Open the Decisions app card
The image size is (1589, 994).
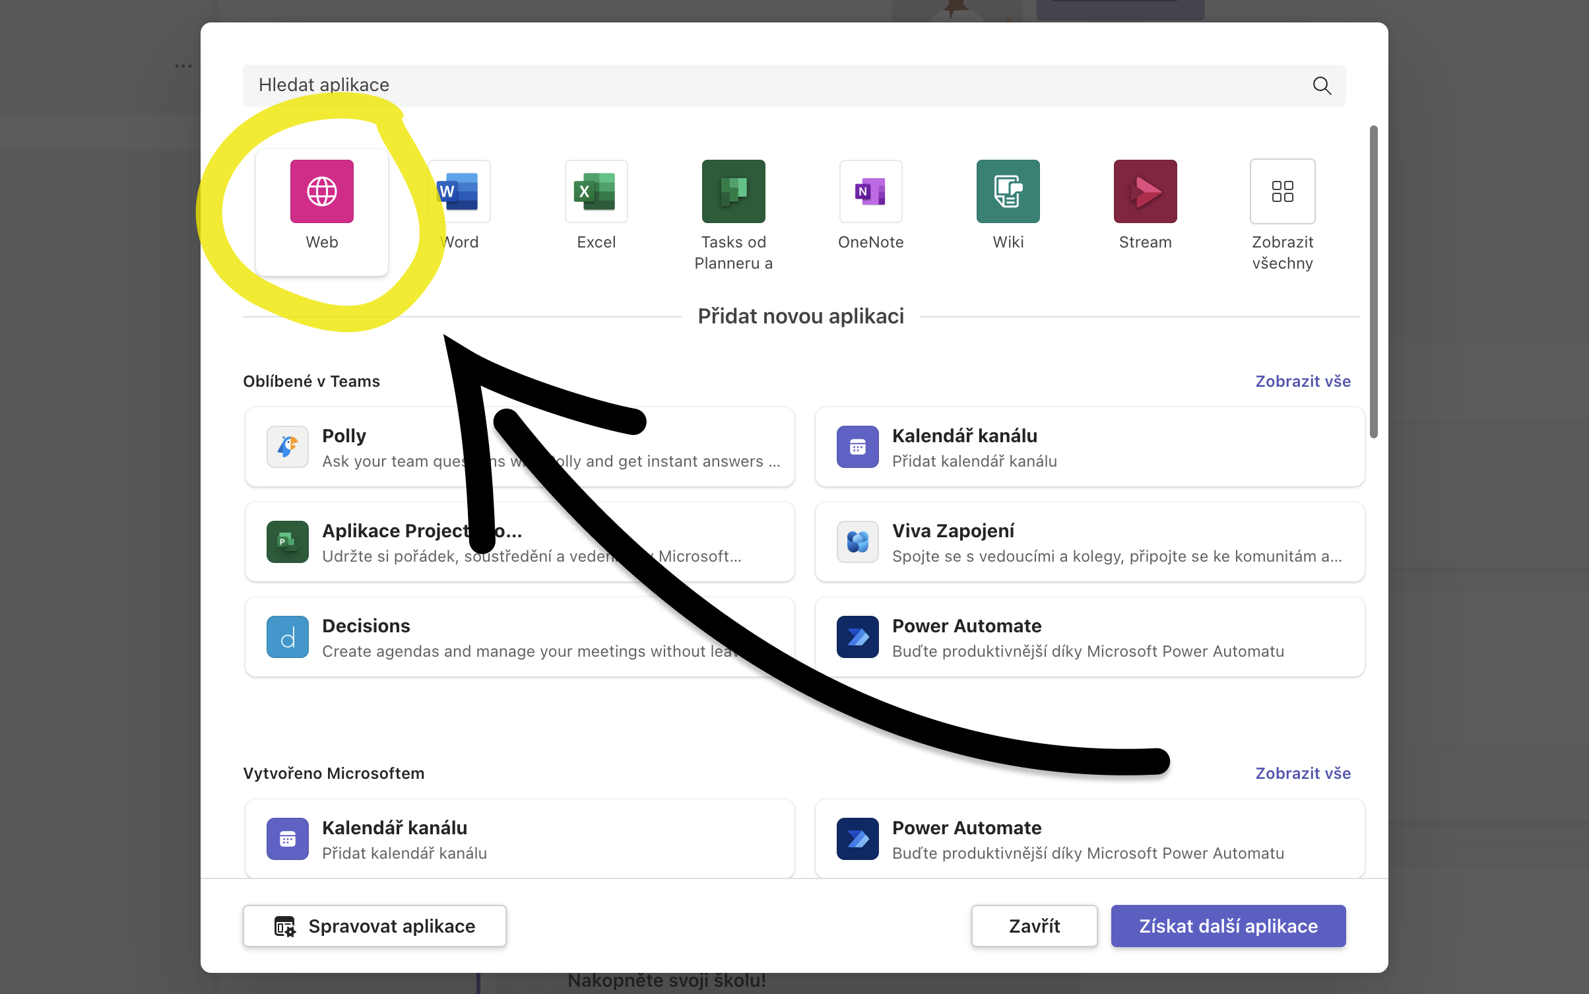[396, 638]
